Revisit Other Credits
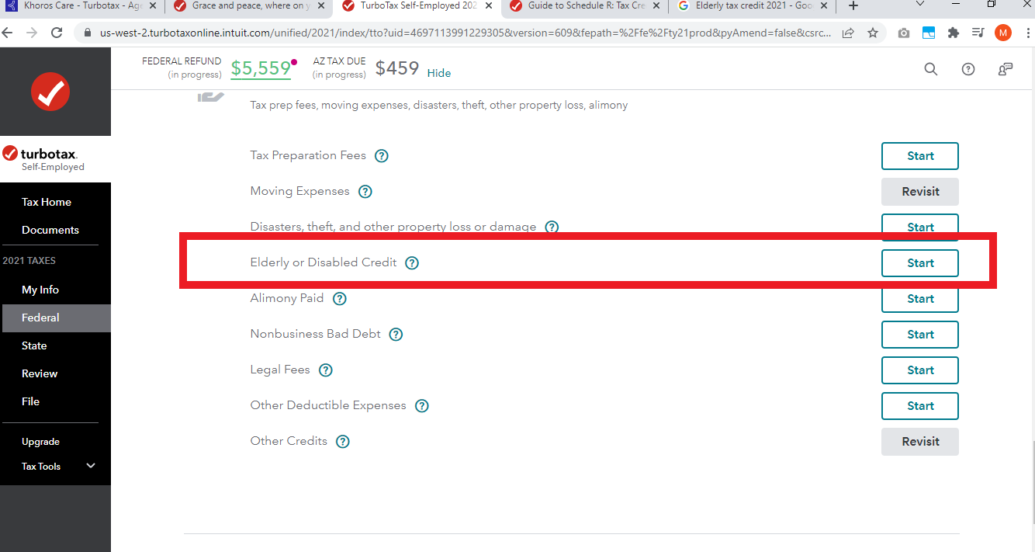Screen dimensions: 1035x552 coord(920,442)
